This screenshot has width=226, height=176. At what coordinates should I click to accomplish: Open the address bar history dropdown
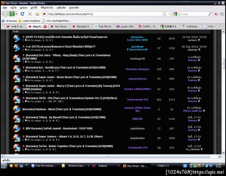point(169,14)
